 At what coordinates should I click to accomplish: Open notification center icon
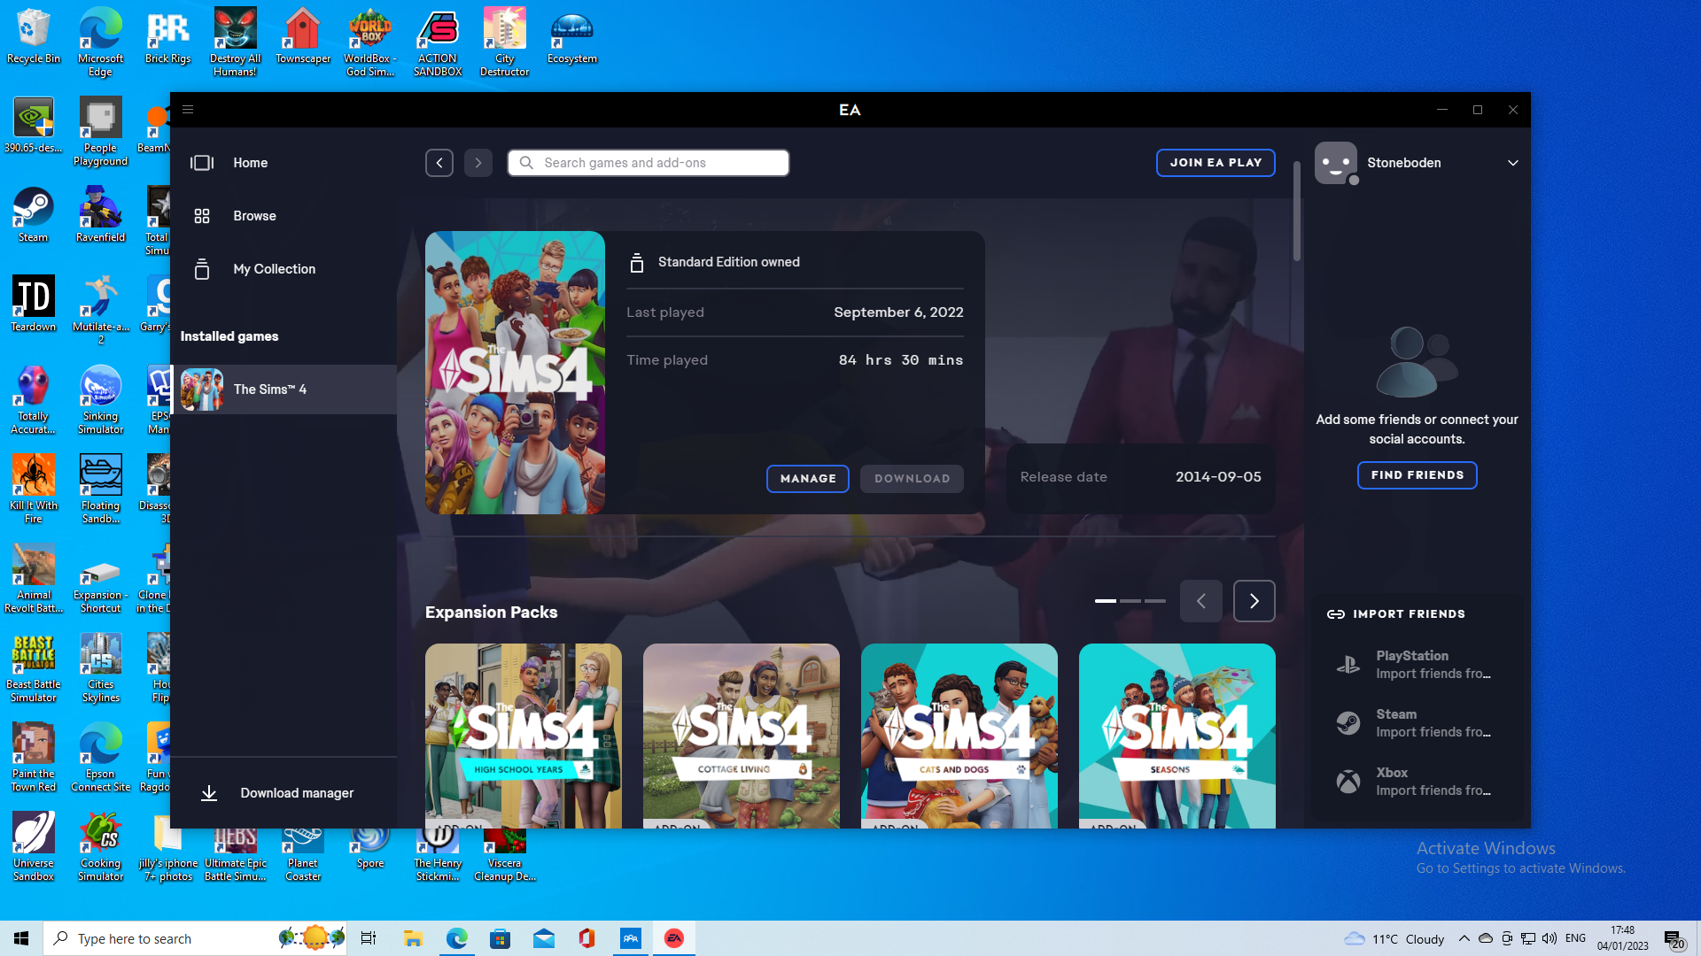point(1674,939)
